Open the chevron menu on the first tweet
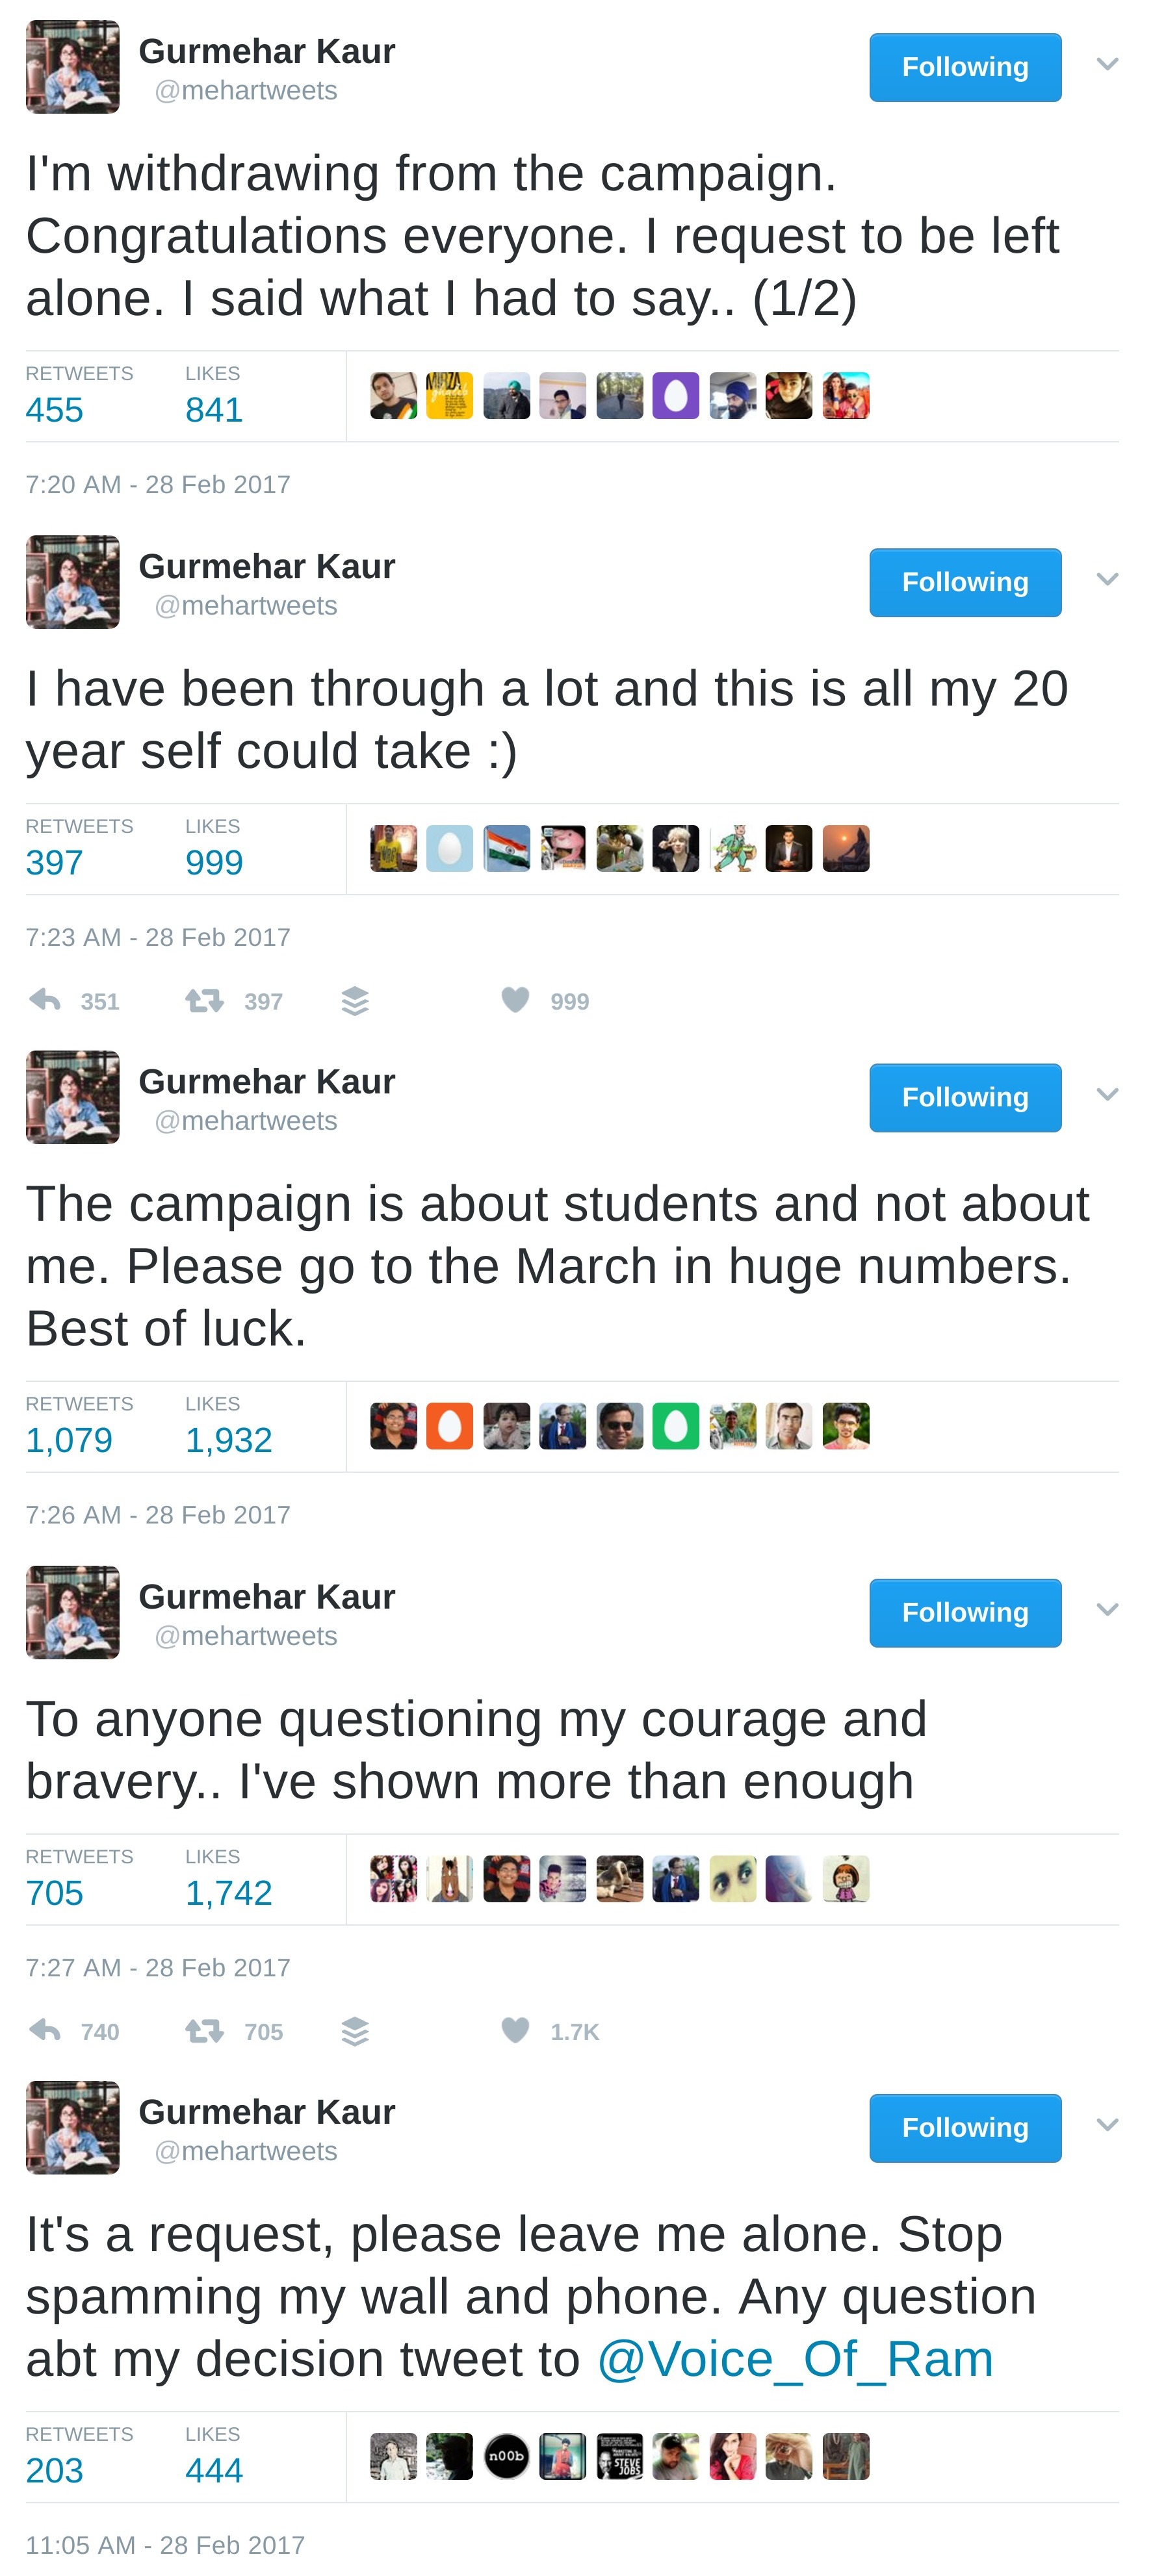Screen dimensions: 1153x2576 1107,64
